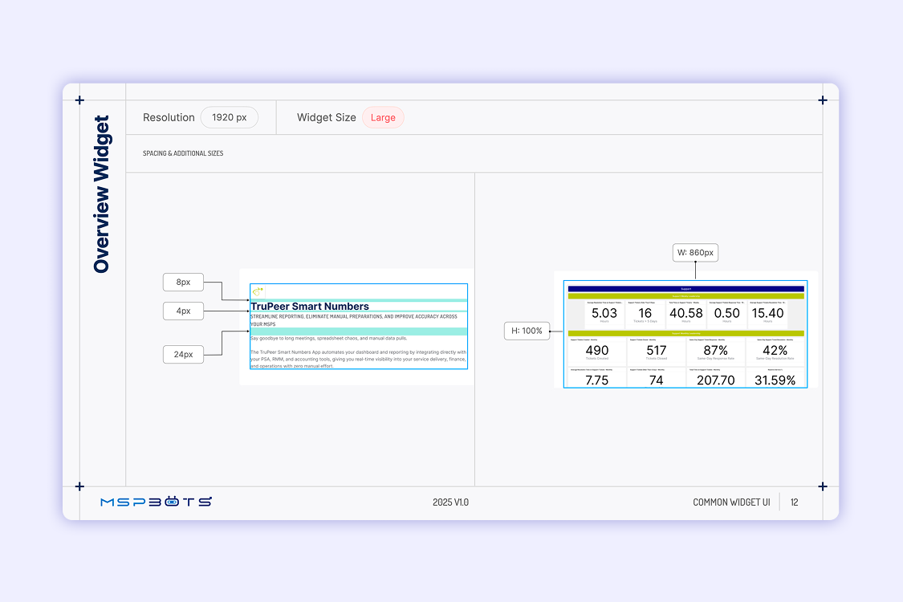
Task: Open the 40.58 Hours KPI card
Action: pos(686,315)
